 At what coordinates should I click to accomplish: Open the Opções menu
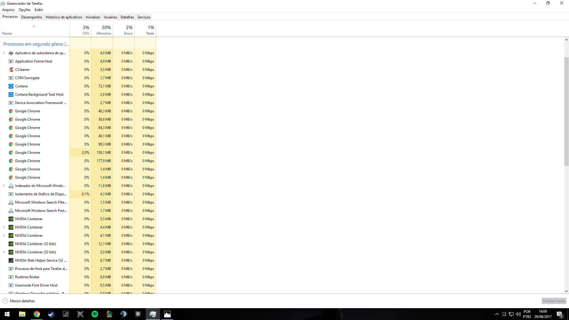coord(25,10)
